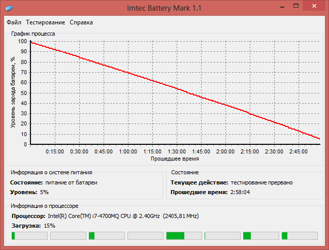Click the 2:45:00 time axis label
329x250 pixels.
point(299,151)
